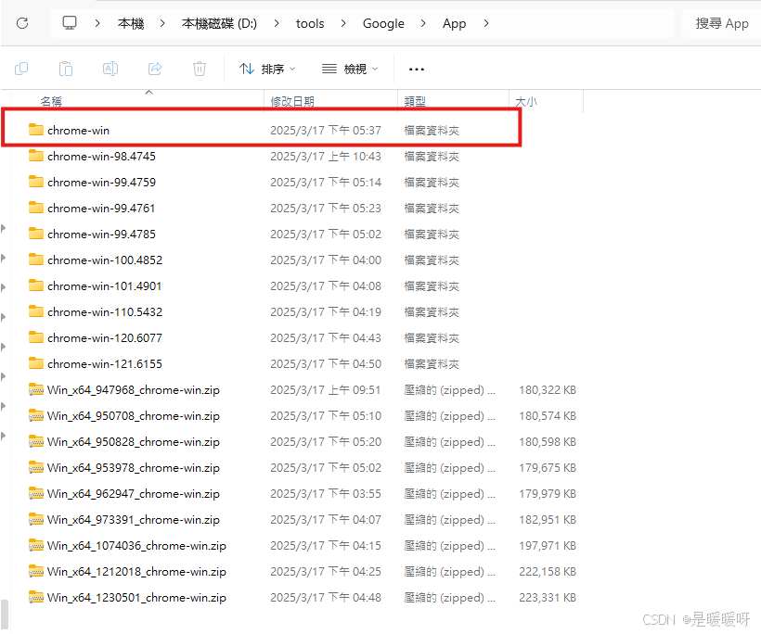Open the 排序 sort dropdown
Screen dimensions: 761x634
pyautogui.click(x=267, y=69)
